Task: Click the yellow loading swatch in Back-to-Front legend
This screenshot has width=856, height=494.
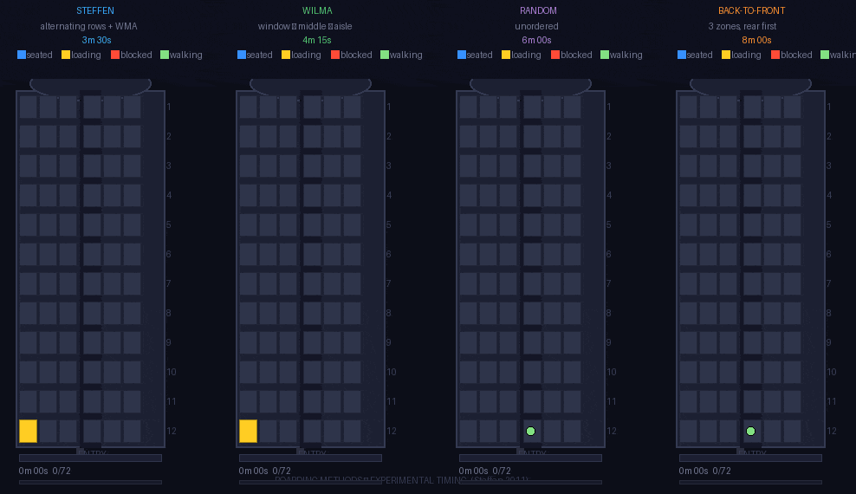Action: pos(726,55)
